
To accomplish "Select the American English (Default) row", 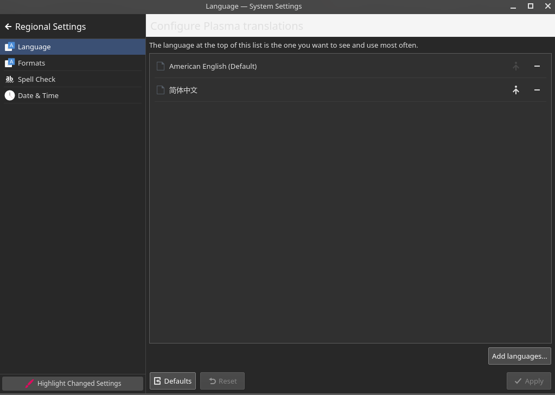I will (x=350, y=66).
